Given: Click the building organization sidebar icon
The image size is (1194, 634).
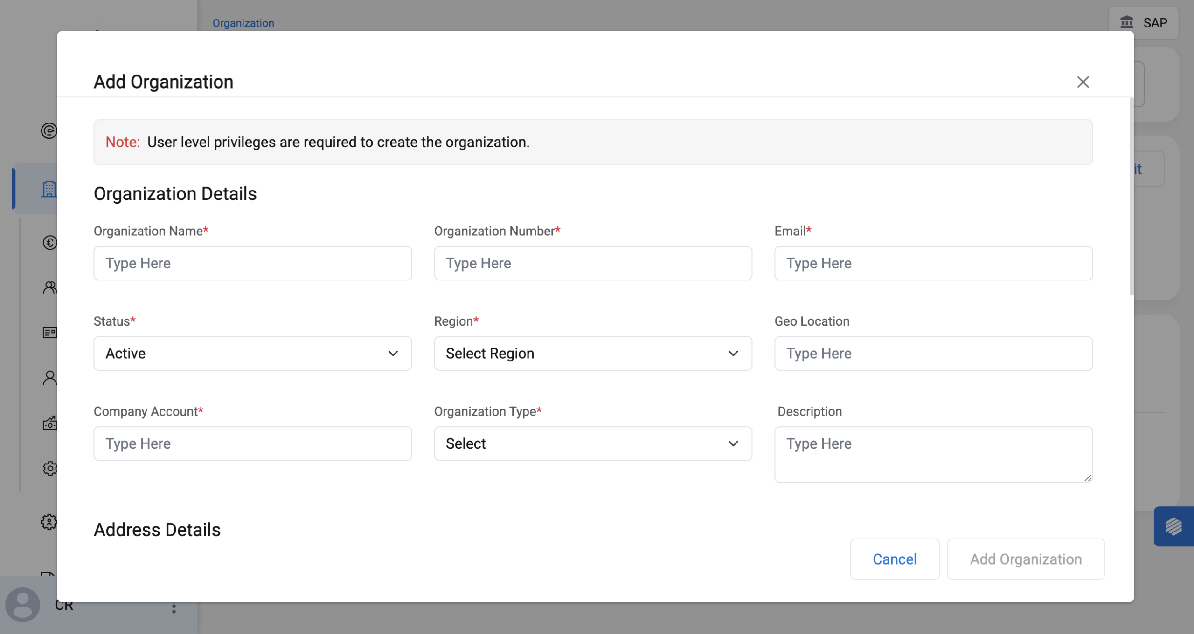Looking at the screenshot, I should coord(49,189).
